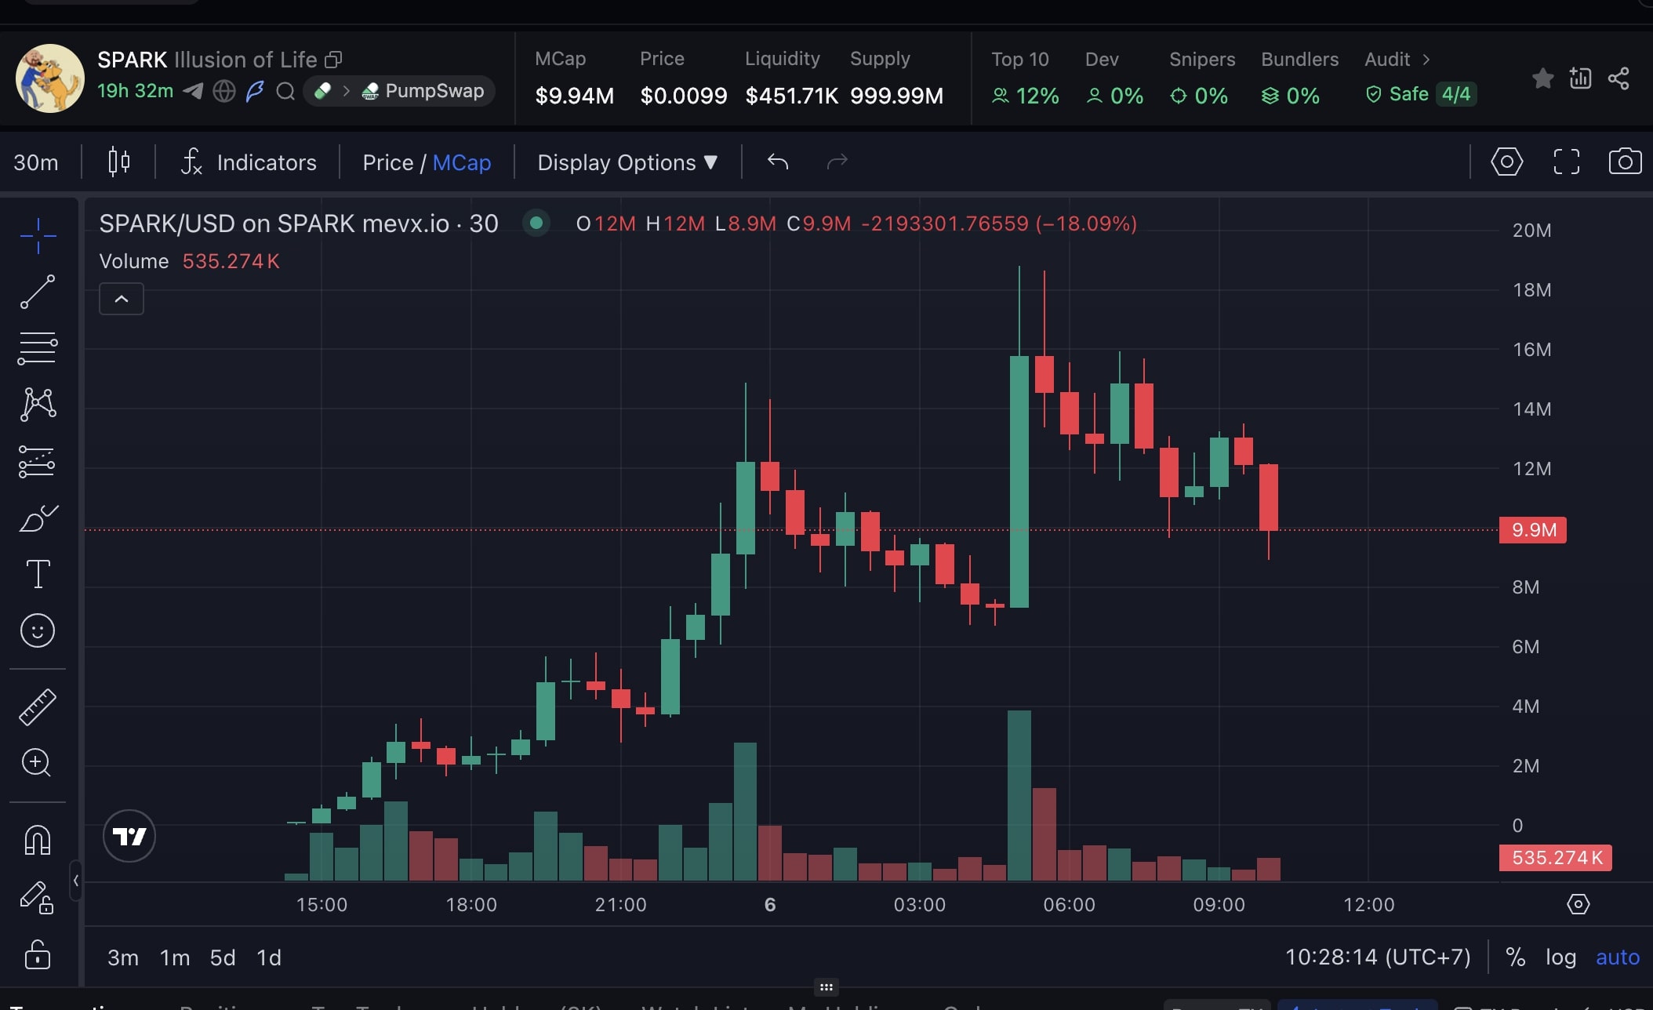1653x1010 pixels.
Task: Toggle percent scale on price axis
Action: 1515,957
